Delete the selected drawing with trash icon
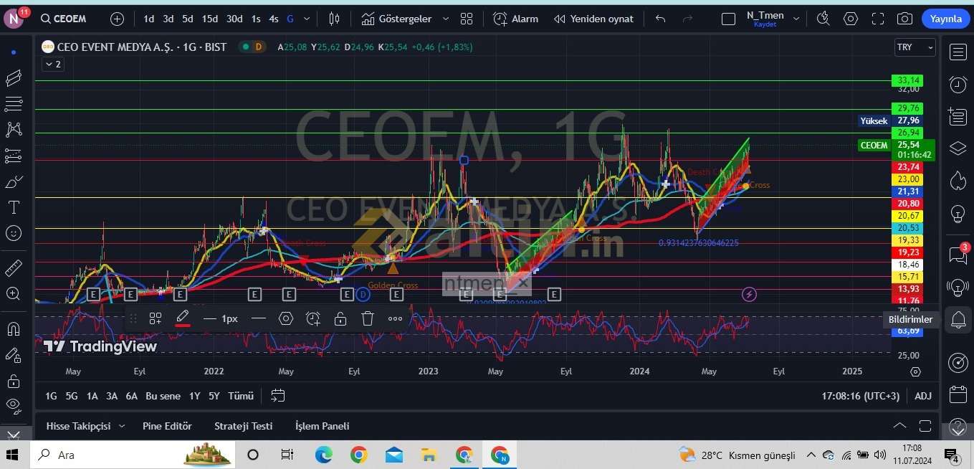Viewport: 974px width, 469px height. pyautogui.click(x=368, y=318)
